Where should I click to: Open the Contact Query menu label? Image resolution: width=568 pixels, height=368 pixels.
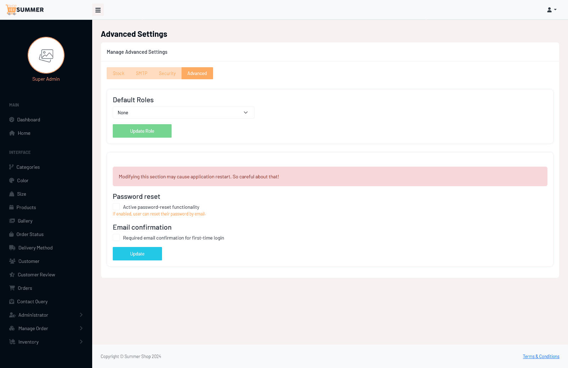(x=32, y=301)
